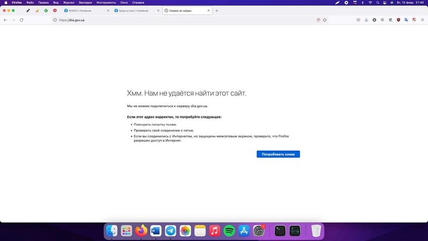
Task: Open the "Журнал" menu
Action: [69, 3]
